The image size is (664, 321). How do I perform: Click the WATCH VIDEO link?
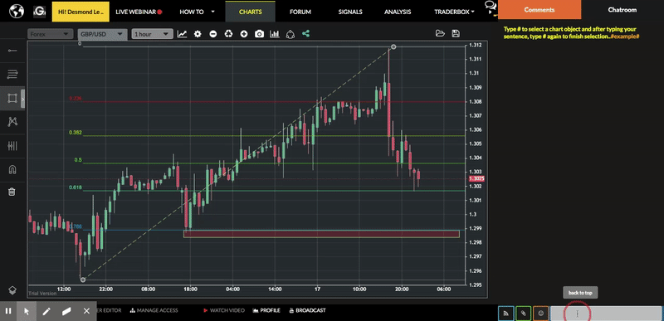tap(224, 310)
